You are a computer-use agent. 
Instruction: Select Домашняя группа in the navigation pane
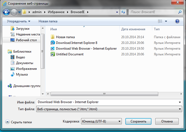(x=27, y=86)
